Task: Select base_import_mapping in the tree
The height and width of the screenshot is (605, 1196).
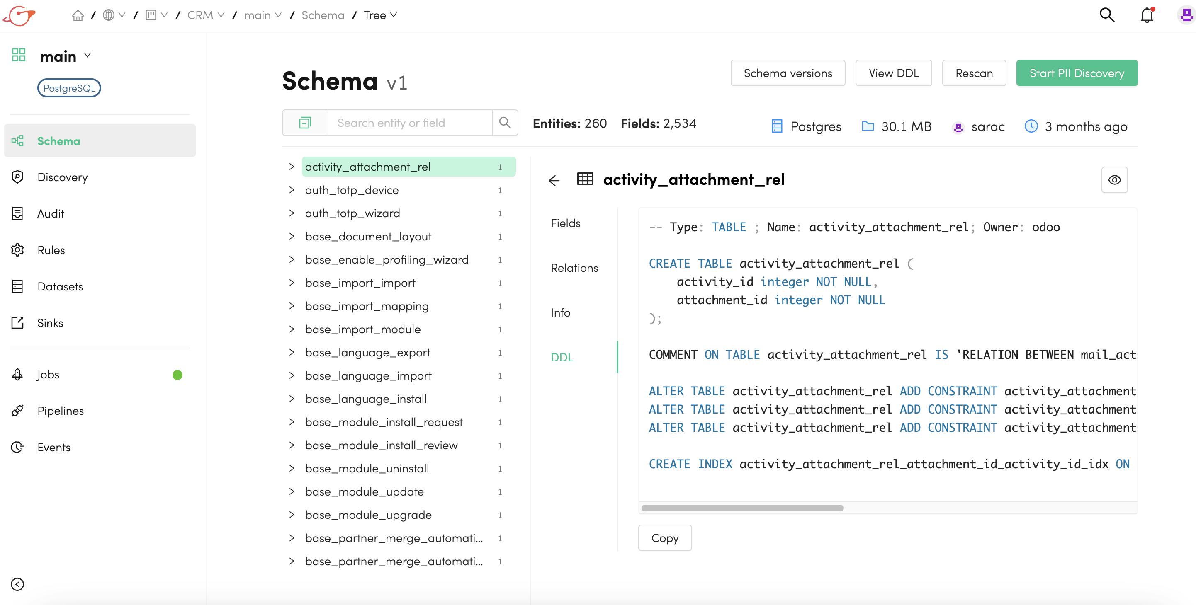Action: pos(367,306)
